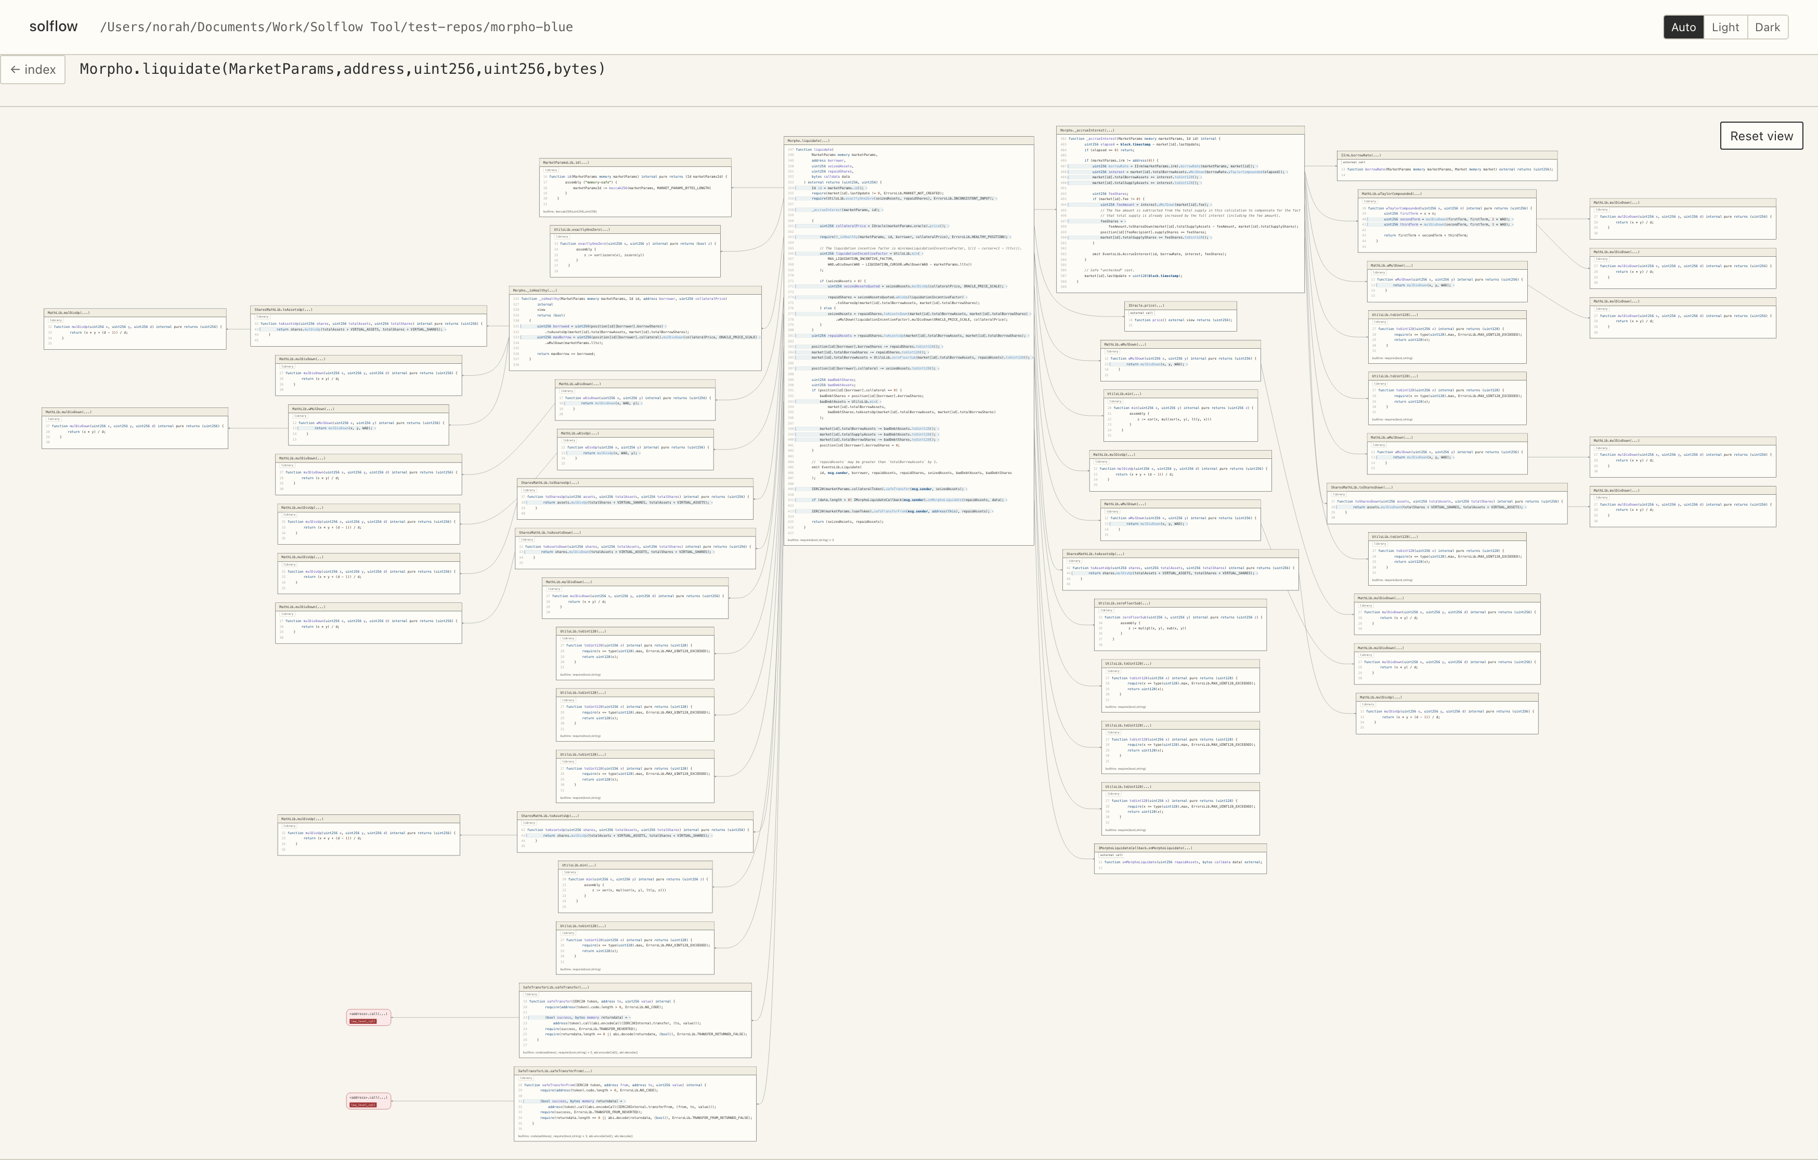Click the <address>.call node linked to safeTransfer
The image size is (1818, 1160).
(x=368, y=1018)
